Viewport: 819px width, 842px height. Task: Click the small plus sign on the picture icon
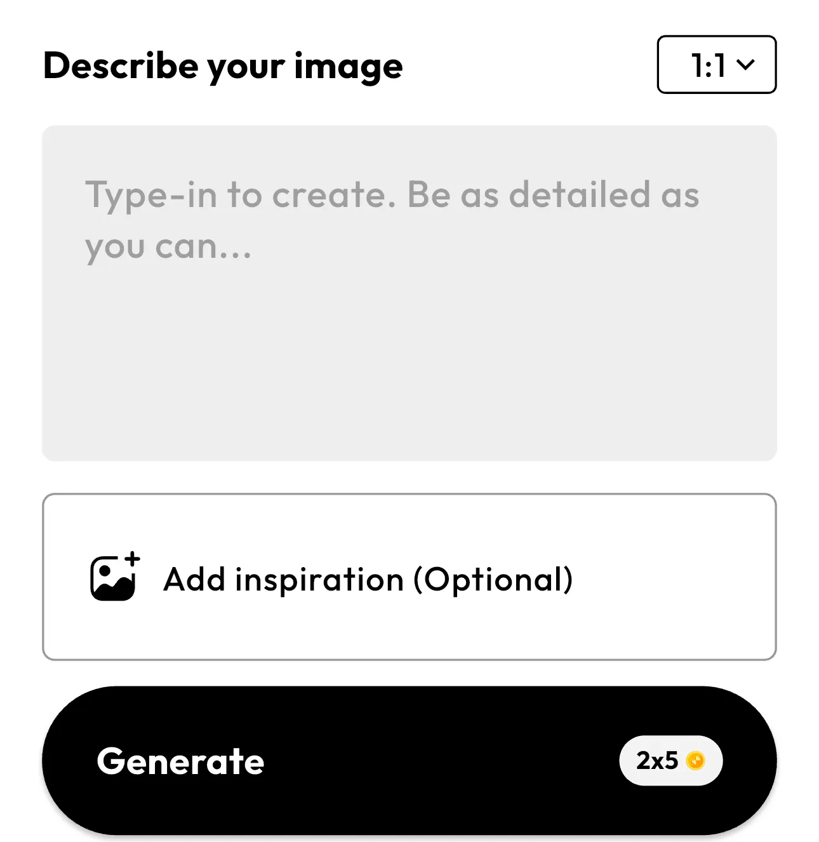tap(132, 559)
